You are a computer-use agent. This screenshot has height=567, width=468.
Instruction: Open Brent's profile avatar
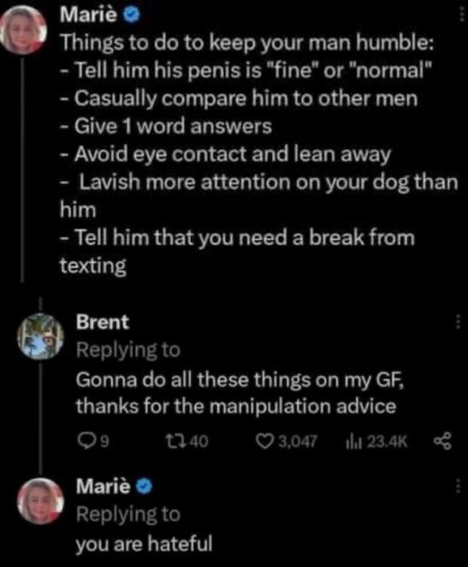point(40,335)
